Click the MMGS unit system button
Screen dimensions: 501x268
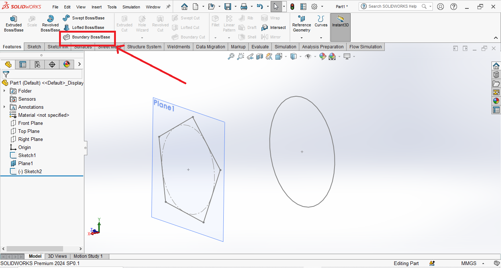tap(469, 263)
